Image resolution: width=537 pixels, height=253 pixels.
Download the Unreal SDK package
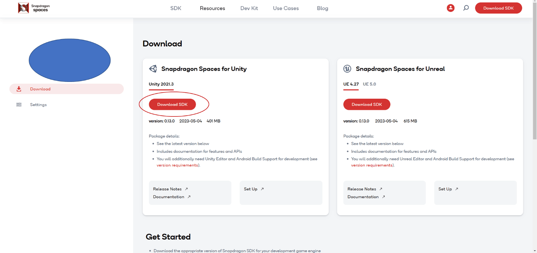point(367,104)
